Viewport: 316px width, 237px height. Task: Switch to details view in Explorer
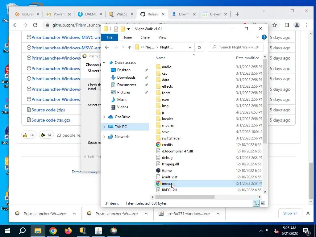(256, 203)
